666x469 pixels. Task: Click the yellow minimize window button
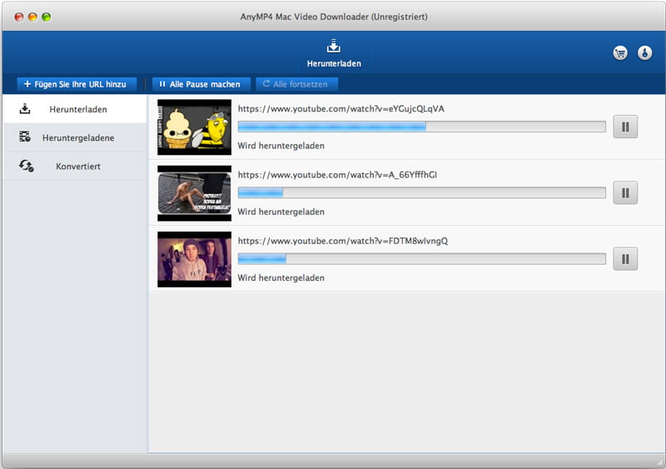point(32,17)
